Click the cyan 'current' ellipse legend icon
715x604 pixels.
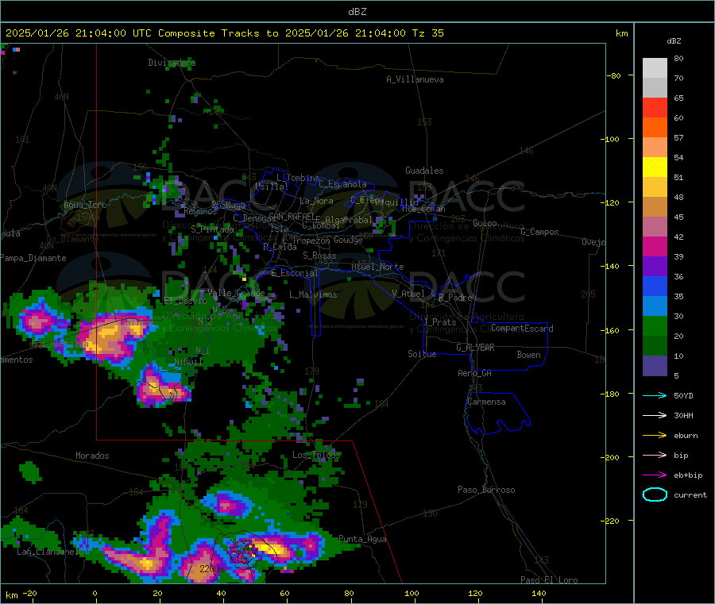click(655, 494)
